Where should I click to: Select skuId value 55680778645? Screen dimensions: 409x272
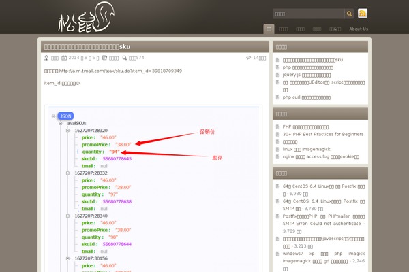[x=117, y=158]
